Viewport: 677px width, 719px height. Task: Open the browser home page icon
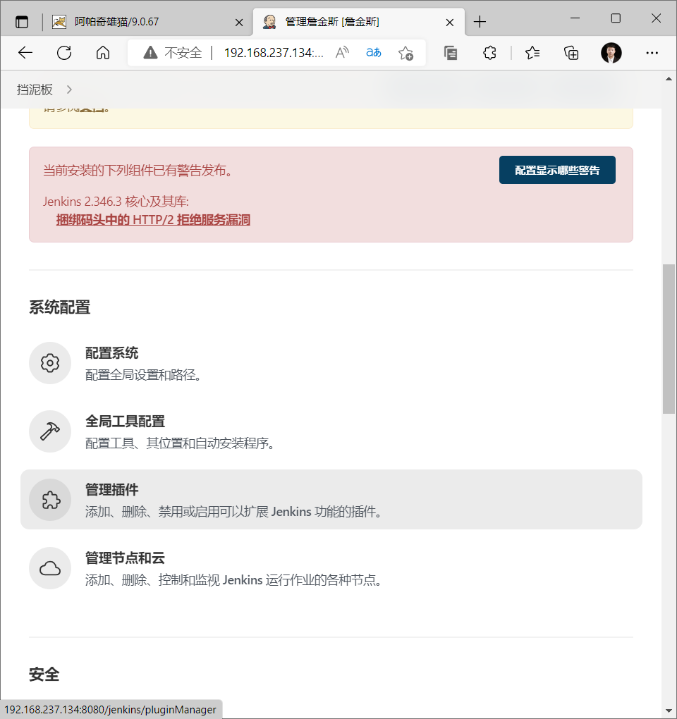[103, 53]
